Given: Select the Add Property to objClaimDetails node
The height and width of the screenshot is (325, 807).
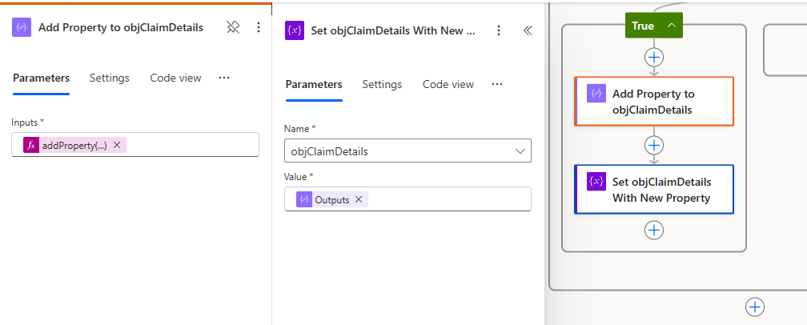Looking at the screenshot, I should (x=654, y=102).
